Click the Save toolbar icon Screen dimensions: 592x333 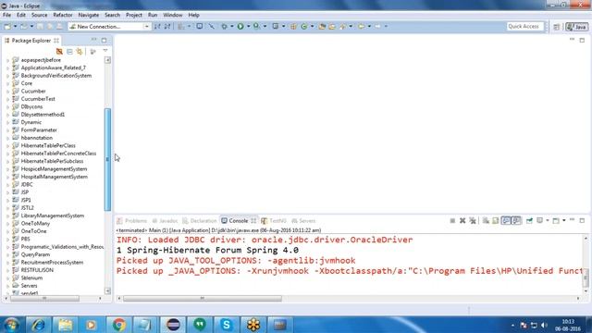[40, 27]
